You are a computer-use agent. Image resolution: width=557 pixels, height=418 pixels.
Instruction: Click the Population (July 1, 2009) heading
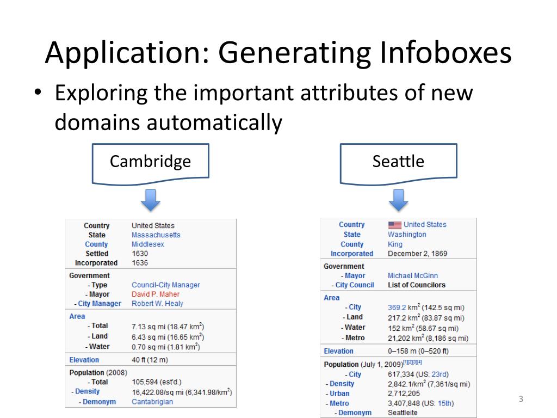coord(363,364)
